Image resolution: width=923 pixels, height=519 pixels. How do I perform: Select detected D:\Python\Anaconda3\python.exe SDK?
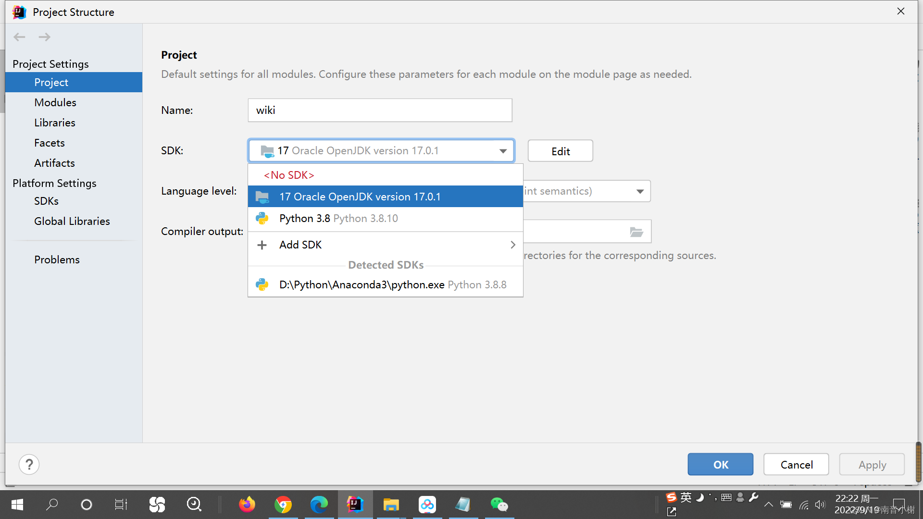coord(386,284)
